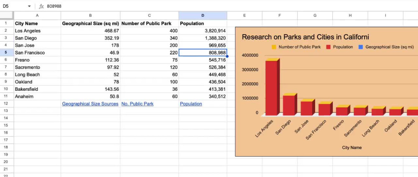The image size is (418, 177).
Task: Click the select-all corner box
Action: [7, 16]
